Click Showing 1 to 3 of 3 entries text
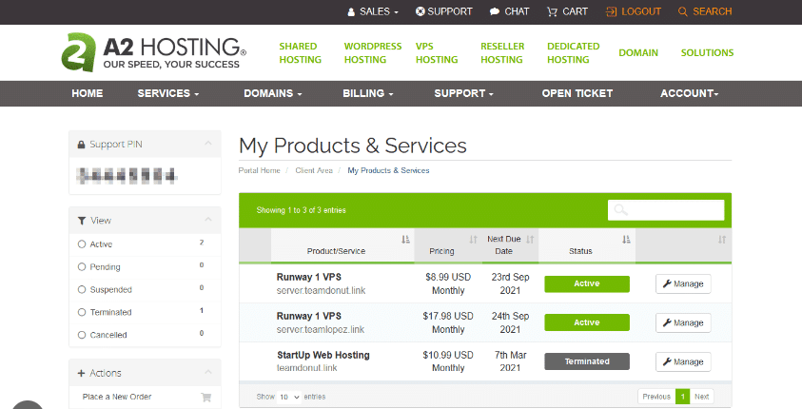This screenshot has height=409, width=802. 302,210
